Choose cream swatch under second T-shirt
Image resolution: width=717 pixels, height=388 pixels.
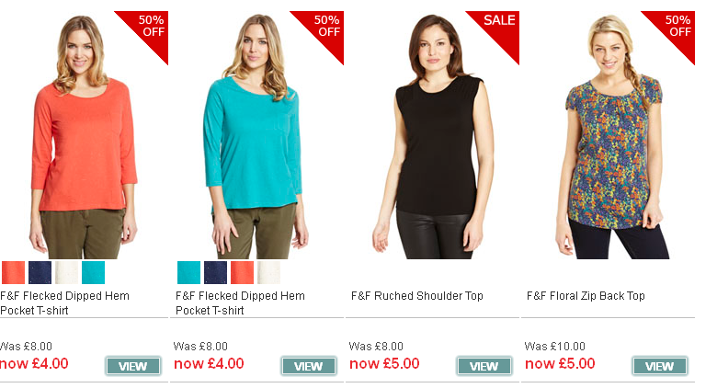[x=268, y=273]
